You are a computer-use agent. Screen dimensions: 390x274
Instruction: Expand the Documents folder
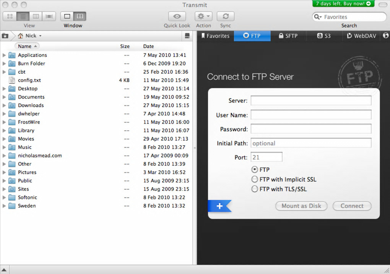(x=4, y=97)
